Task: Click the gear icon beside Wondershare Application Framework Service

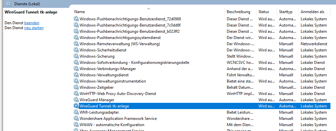Action: (76, 119)
